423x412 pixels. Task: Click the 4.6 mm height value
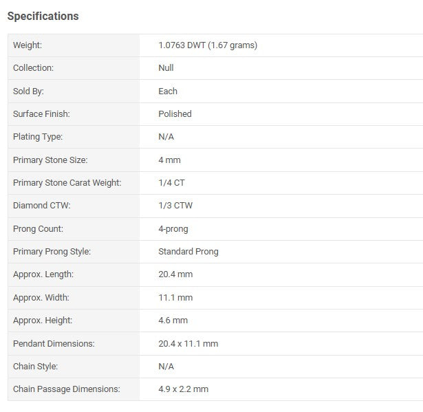coord(173,321)
